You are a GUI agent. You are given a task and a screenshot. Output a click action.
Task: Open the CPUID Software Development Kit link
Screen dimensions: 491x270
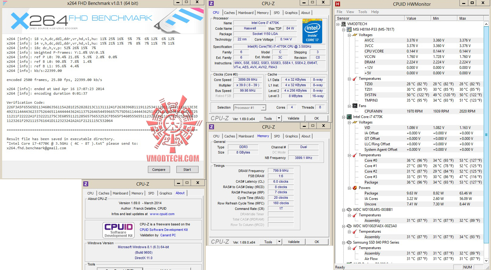[x=164, y=230]
